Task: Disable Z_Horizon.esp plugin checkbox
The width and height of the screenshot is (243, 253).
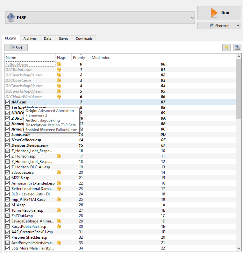Action: 7,156
